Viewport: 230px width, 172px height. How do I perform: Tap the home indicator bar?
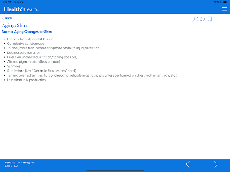115,170
